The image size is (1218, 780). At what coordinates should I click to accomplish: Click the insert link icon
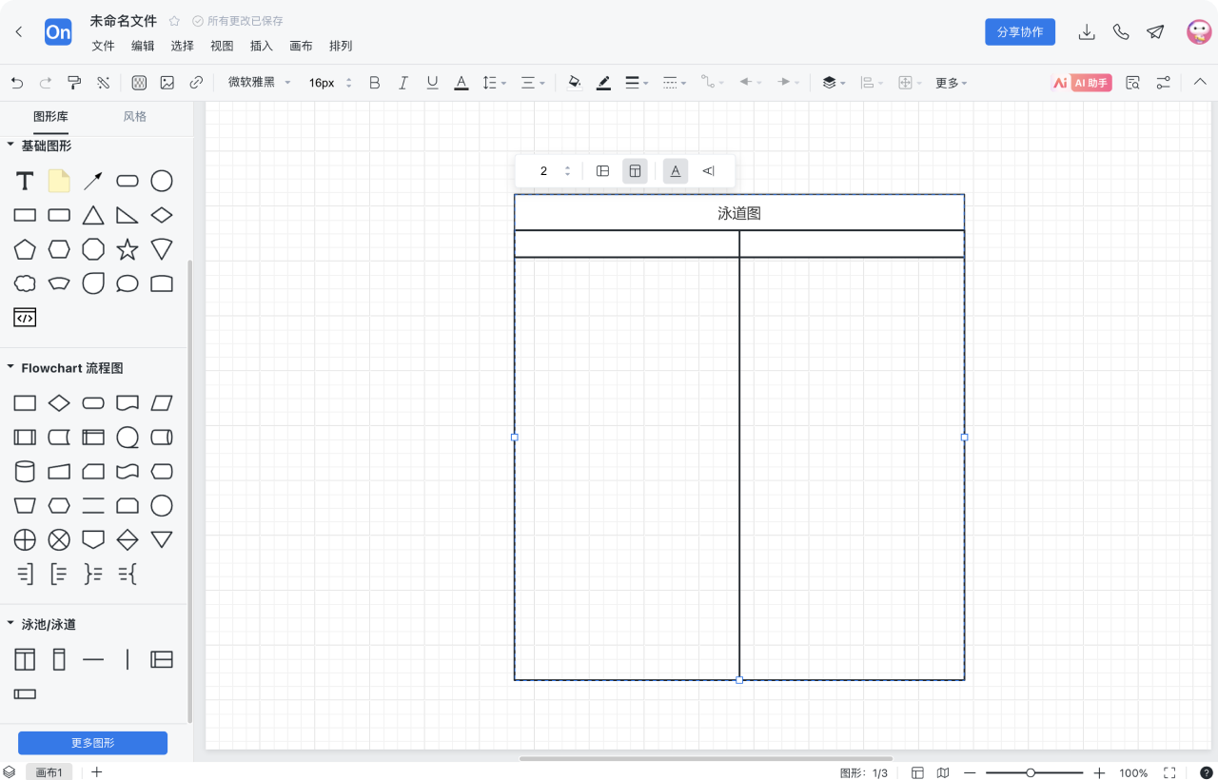pos(196,83)
